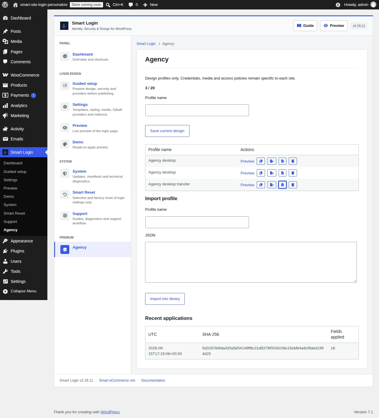
Task: Click the Emails envelope icon
Action: (5, 139)
